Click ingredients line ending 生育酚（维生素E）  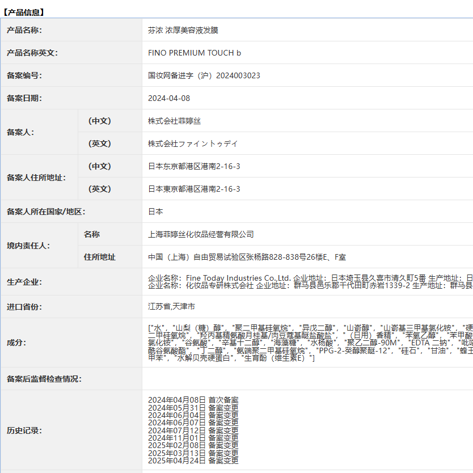tap(231, 358)
